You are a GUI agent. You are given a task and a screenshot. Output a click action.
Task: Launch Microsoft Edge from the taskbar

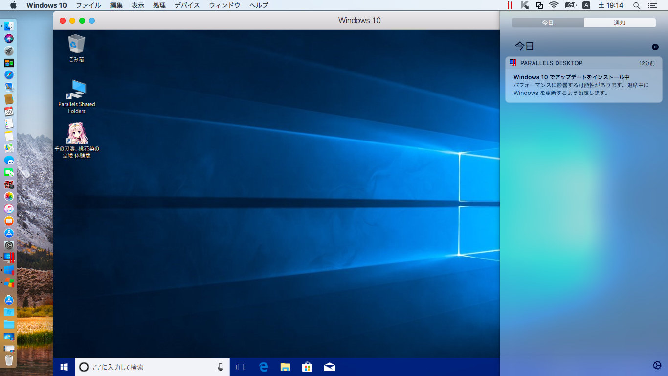tap(263, 367)
